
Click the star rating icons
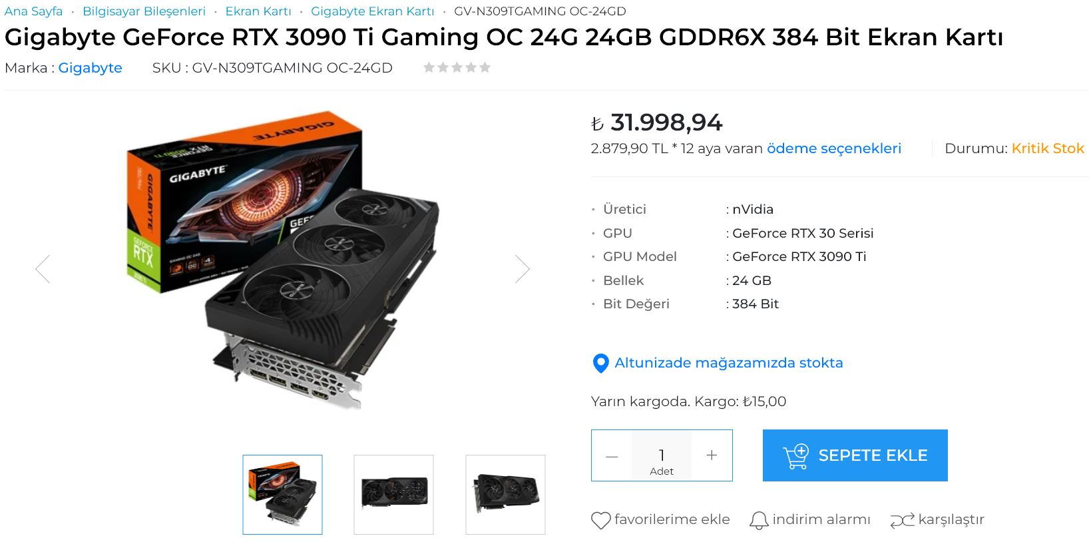457,67
